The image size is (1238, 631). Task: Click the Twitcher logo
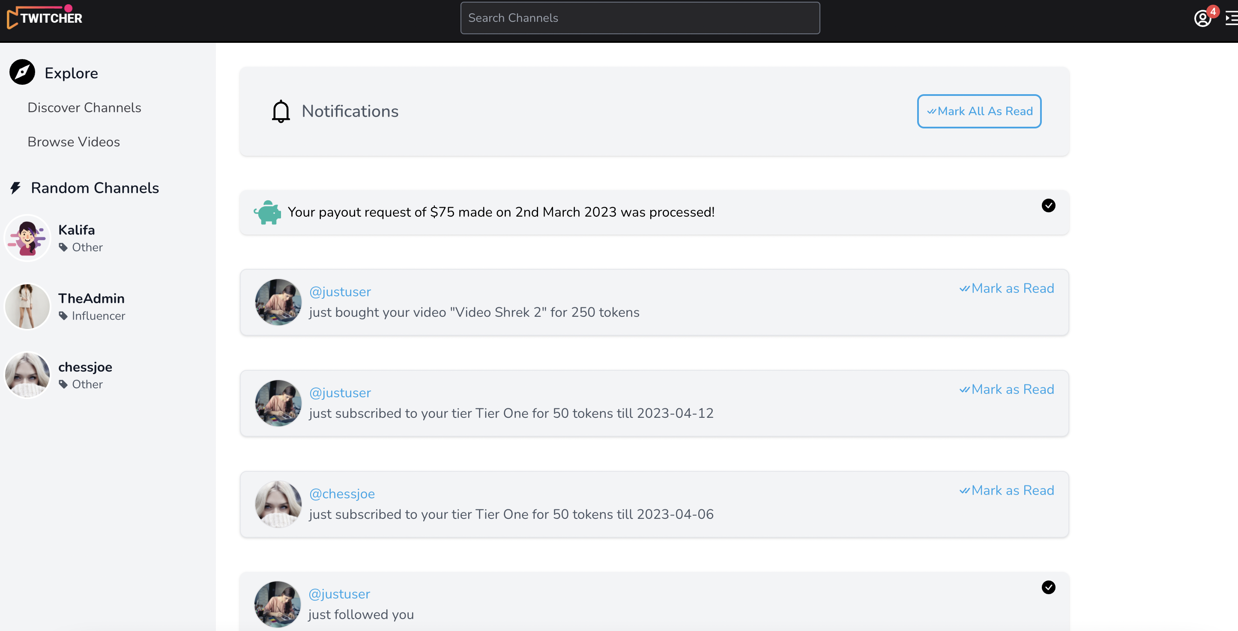[45, 17]
